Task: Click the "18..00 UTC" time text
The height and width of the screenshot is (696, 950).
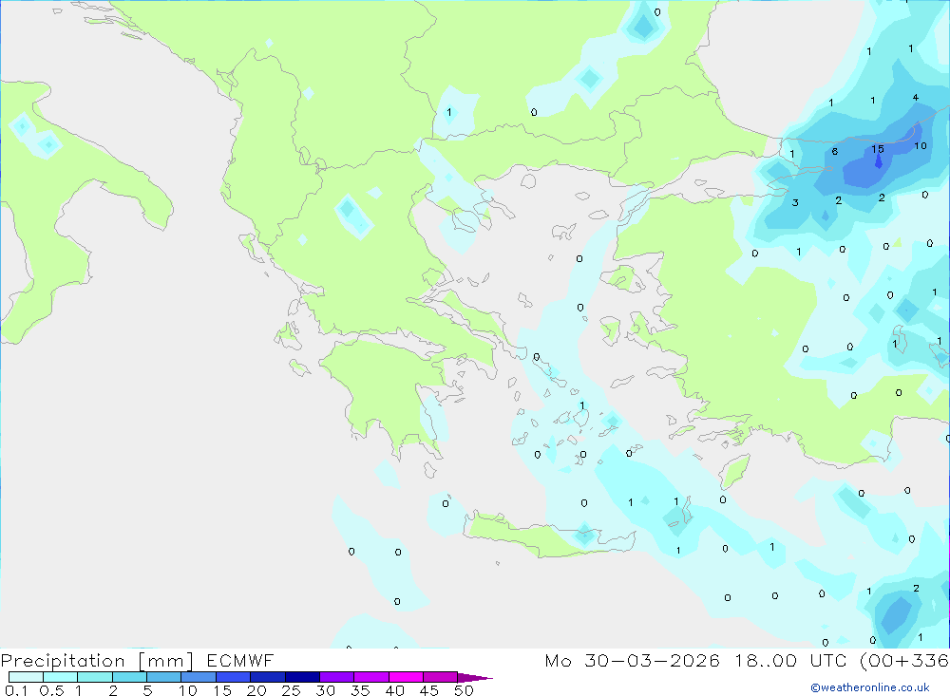Action: coord(791,660)
